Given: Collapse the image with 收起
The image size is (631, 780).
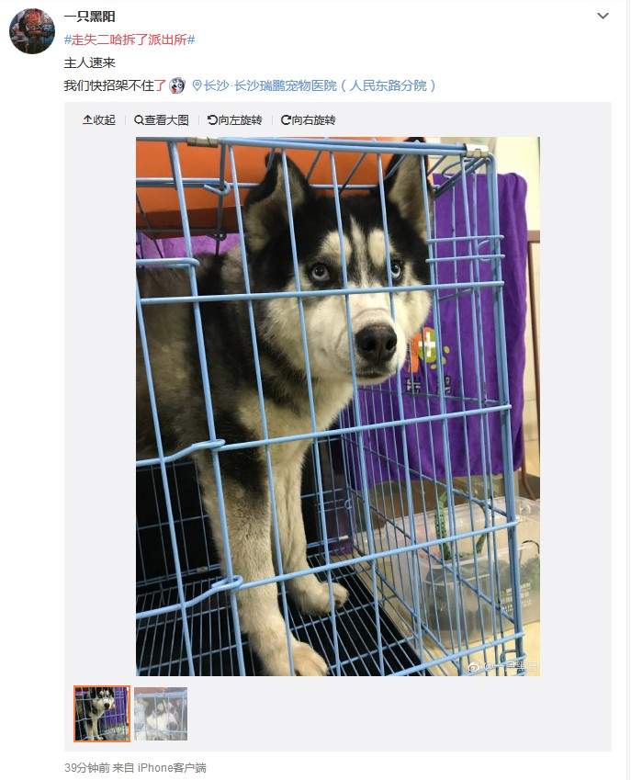Looking at the screenshot, I should (99, 119).
